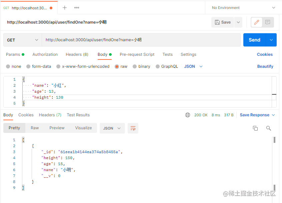Viewport: 282px width, 203px height.
Task: Click the 8 ms response time
Action: (x=216, y=115)
